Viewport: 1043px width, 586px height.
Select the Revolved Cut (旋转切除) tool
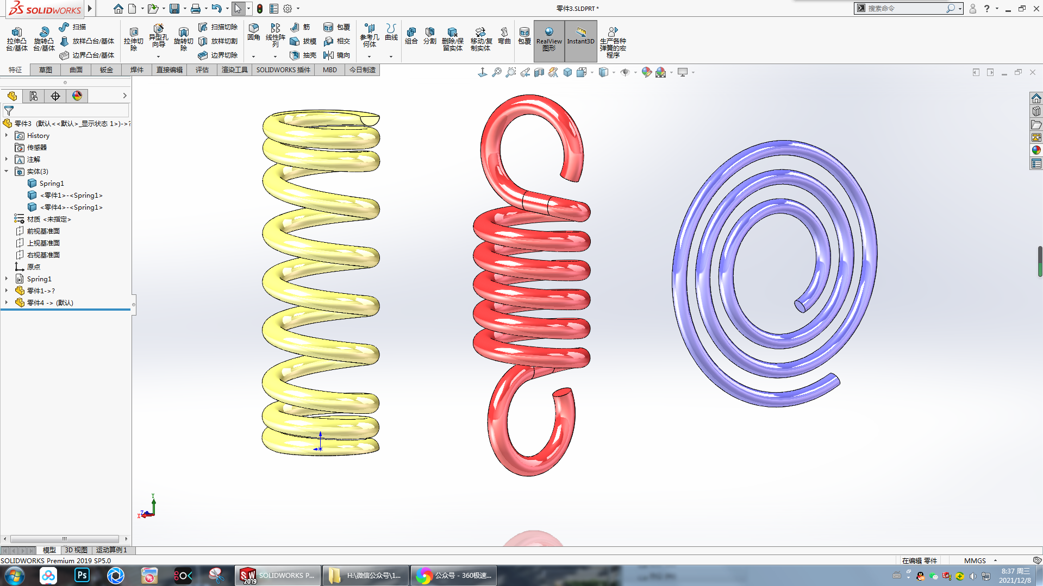click(183, 39)
